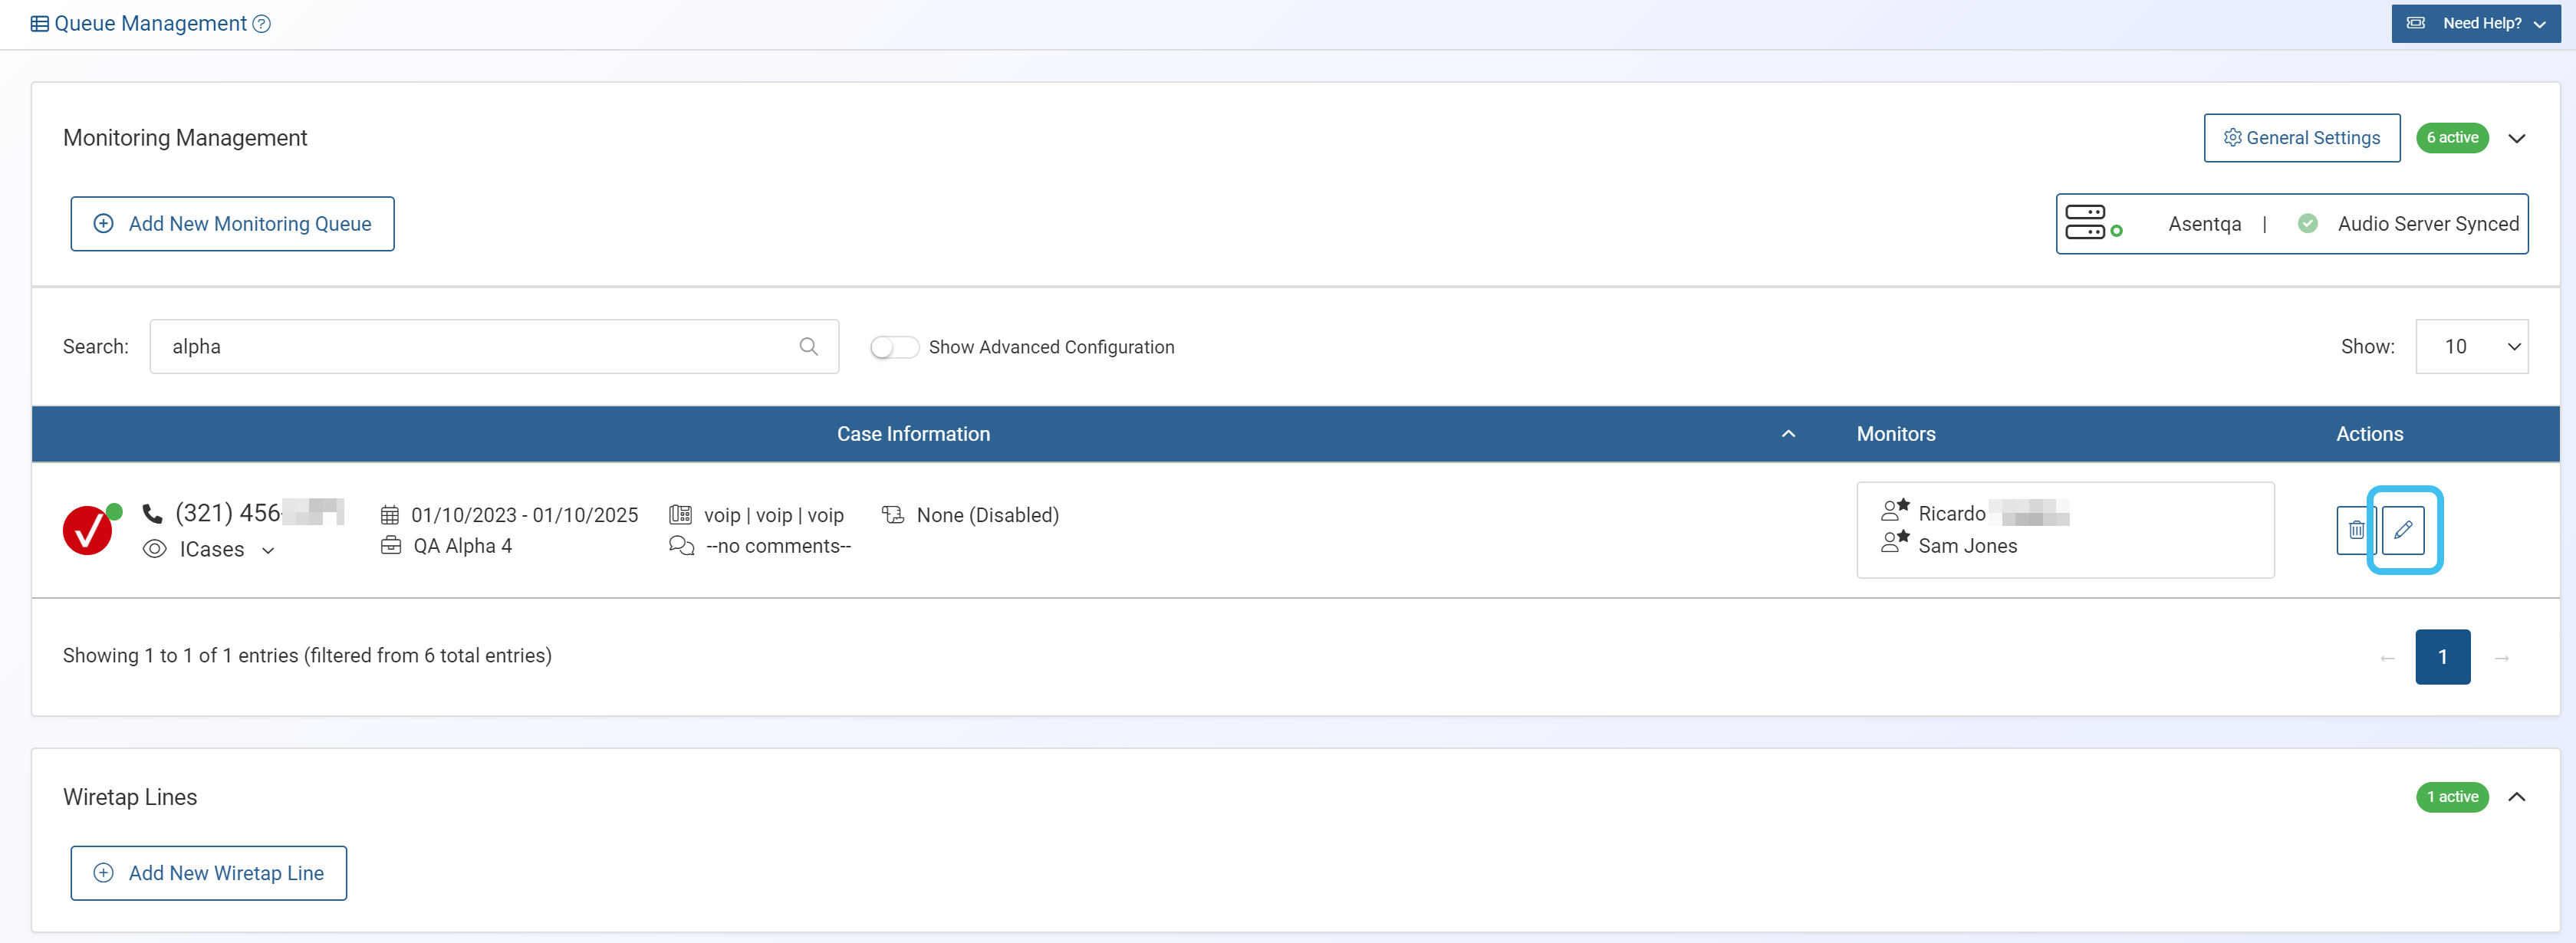Click the comments speech bubble icon
The height and width of the screenshot is (943, 2576).
[x=681, y=546]
